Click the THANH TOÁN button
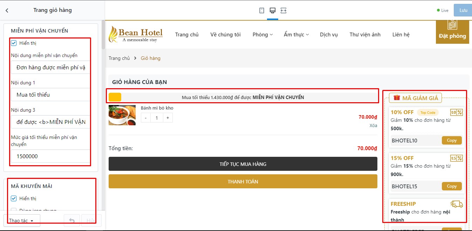 pyautogui.click(x=243, y=181)
